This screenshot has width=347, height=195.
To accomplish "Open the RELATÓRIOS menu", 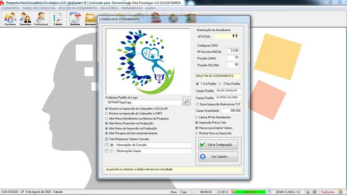I will pyautogui.click(x=109, y=8).
